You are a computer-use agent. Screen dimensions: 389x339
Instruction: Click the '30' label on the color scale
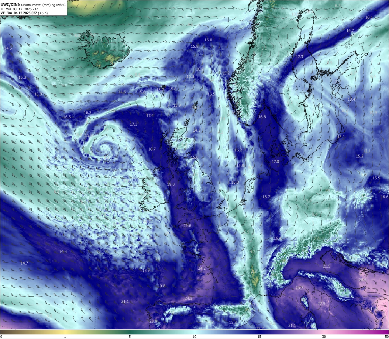[x=324, y=337]
